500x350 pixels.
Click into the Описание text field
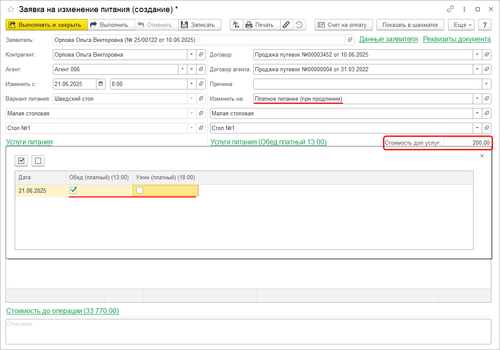point(248,331)
